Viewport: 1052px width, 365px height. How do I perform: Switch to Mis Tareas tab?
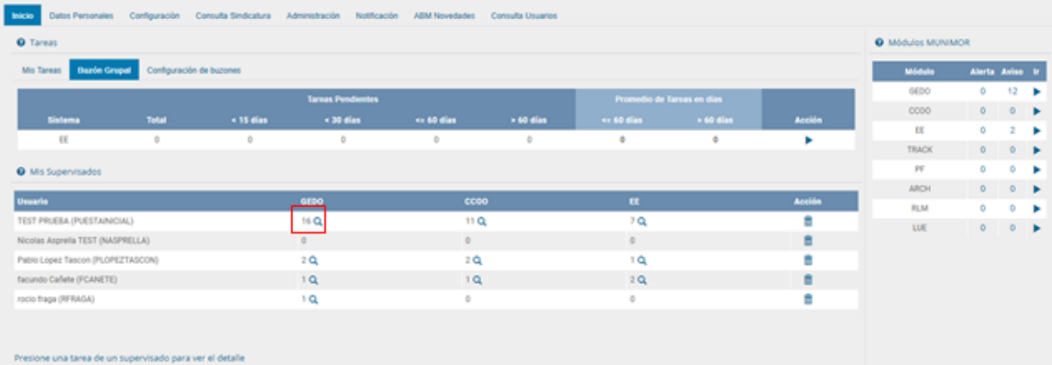click(41, 70)
